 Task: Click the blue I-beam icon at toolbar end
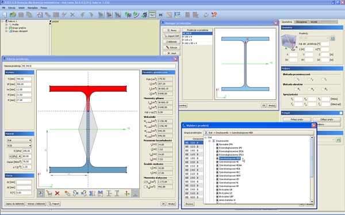coord(135,193)
